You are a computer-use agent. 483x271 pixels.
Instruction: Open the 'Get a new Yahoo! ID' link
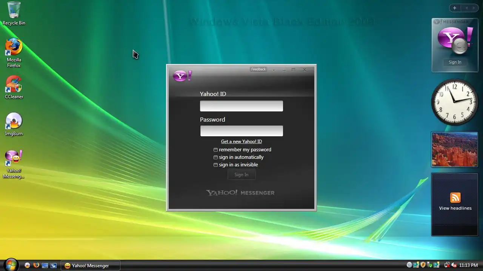[x=241, y=142]
